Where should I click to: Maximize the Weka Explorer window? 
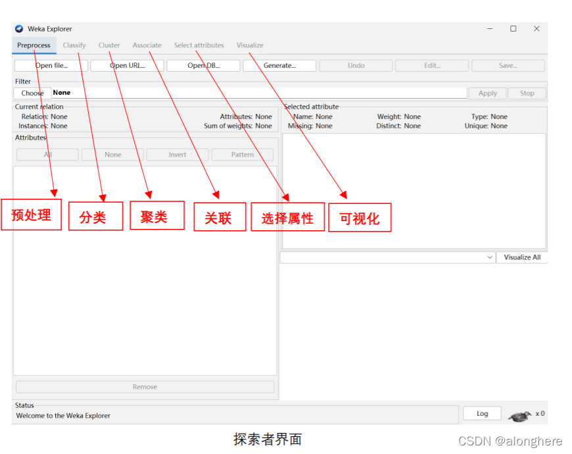click(x=513, y=28)
